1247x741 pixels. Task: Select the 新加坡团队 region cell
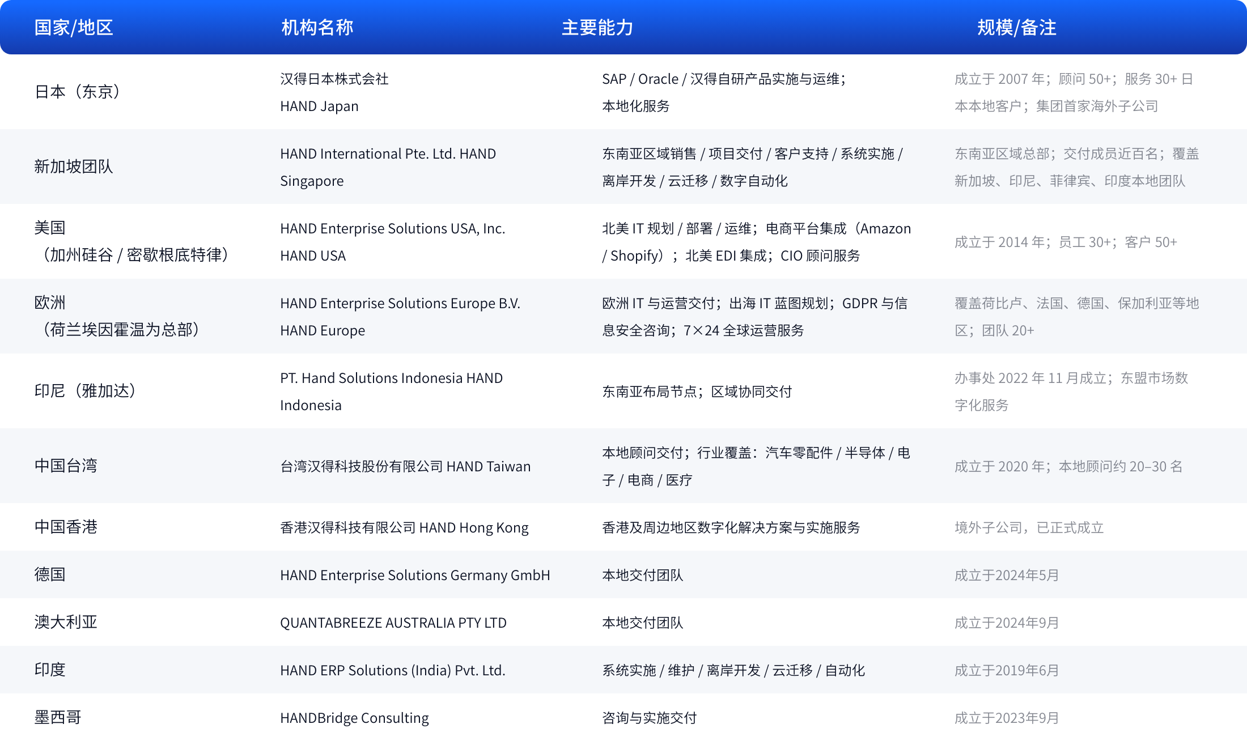[x=74, y=167]
